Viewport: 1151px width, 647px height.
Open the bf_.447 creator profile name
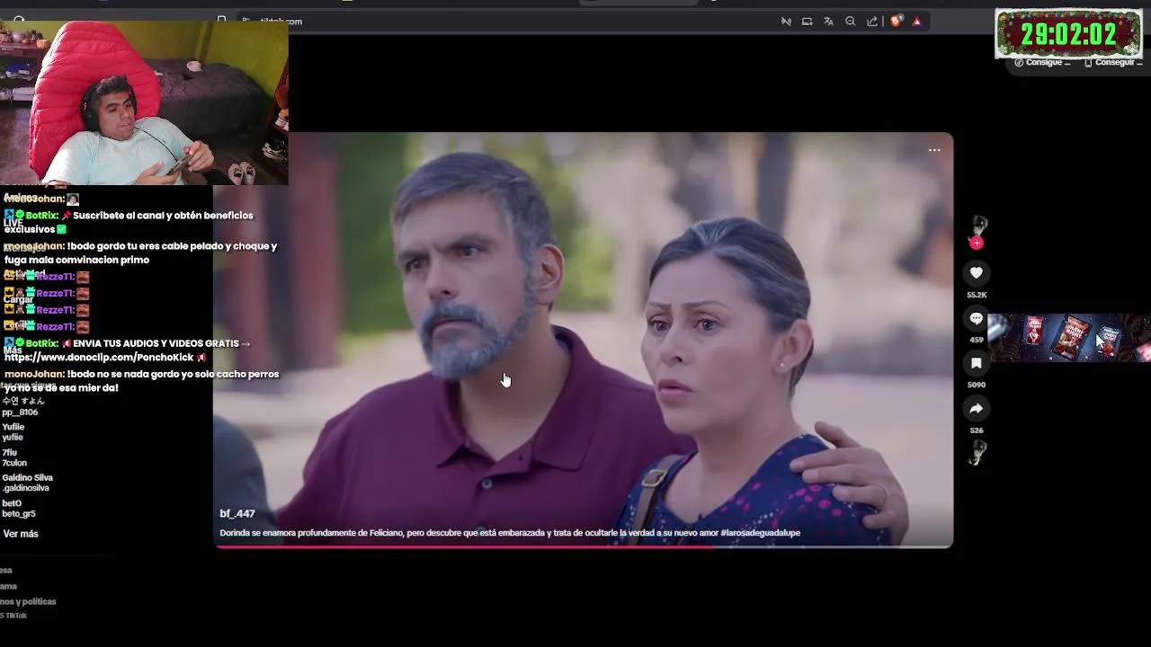pyautogui.click(x=237, y=513)
